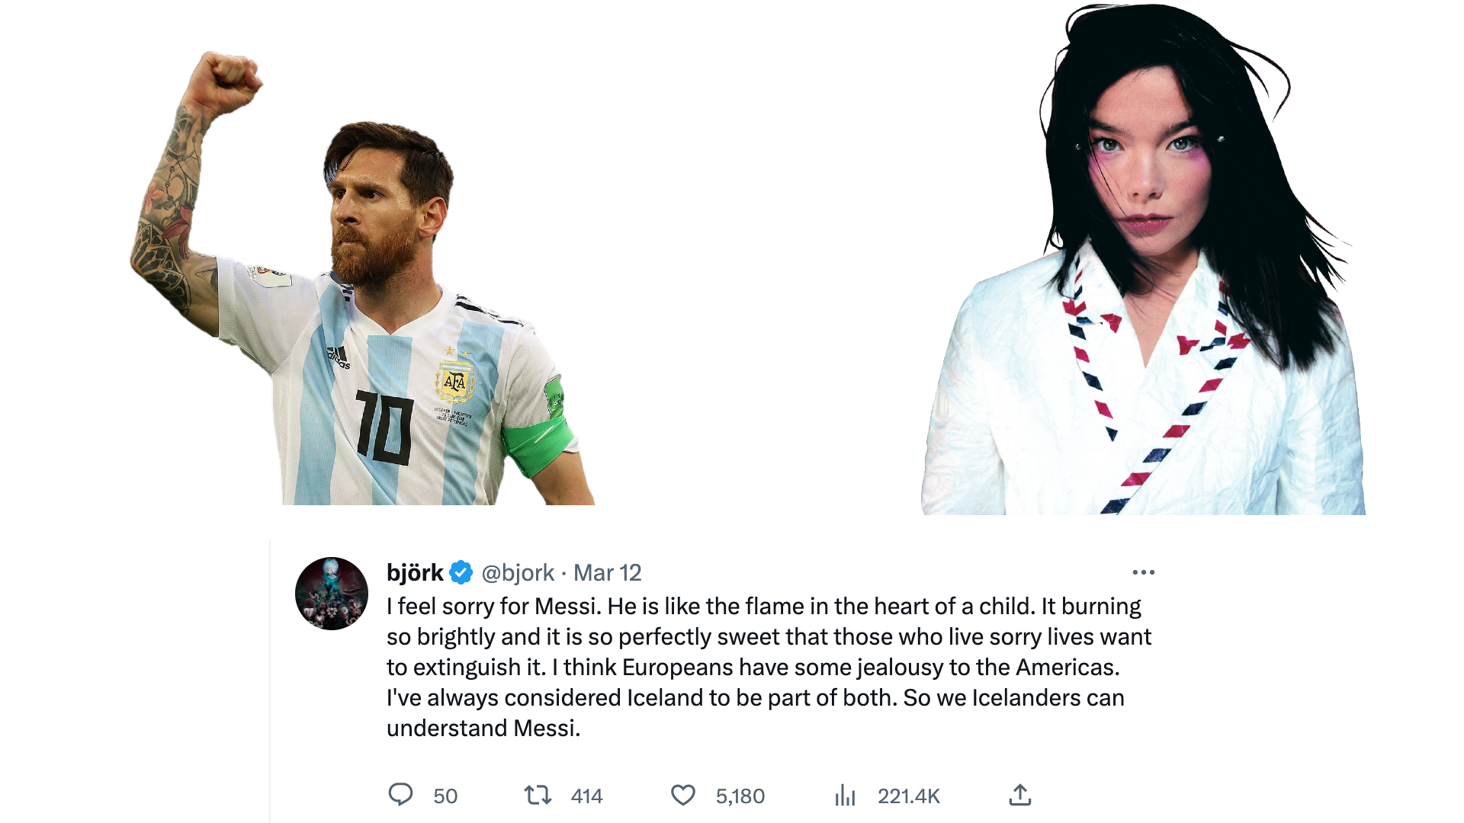1464x823 pixels.
Task: Click the 414 retweets count
Action: point(587,796)
